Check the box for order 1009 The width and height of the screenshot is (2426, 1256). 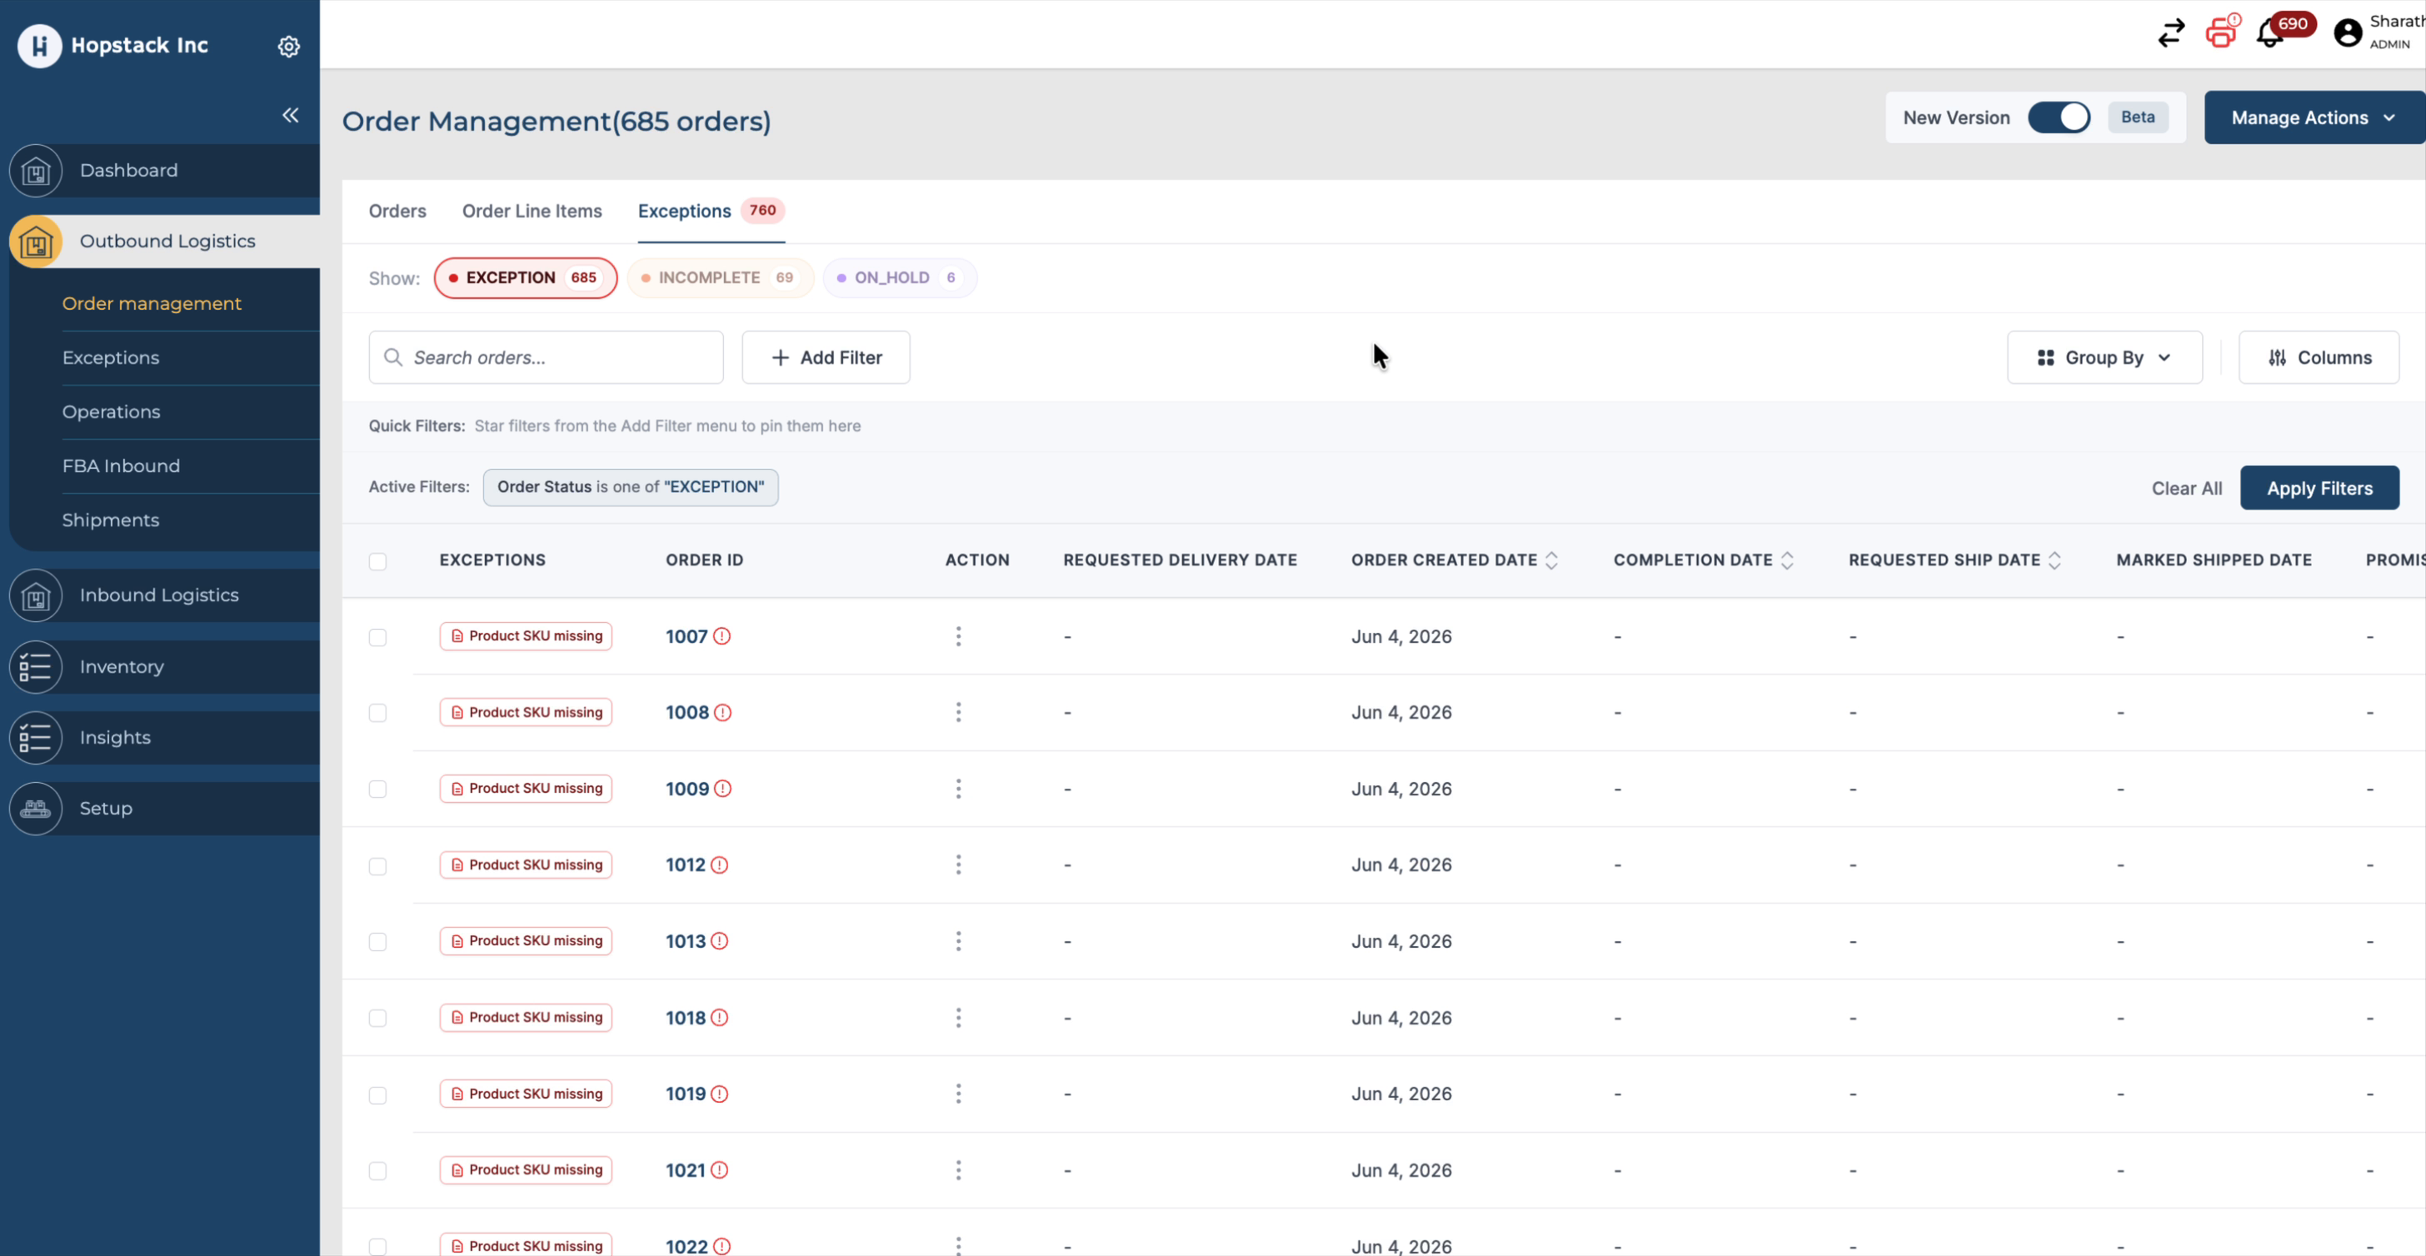click(x=377, y=789)
